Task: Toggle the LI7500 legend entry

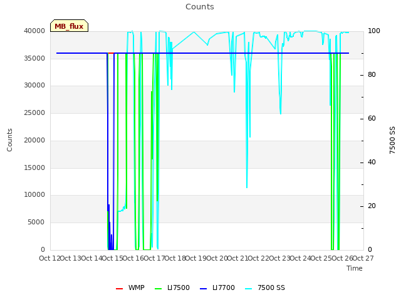Action: tap(172, 287)
